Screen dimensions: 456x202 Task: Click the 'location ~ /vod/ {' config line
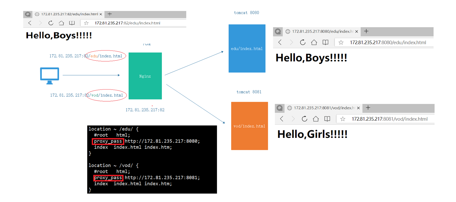[114, 166]
